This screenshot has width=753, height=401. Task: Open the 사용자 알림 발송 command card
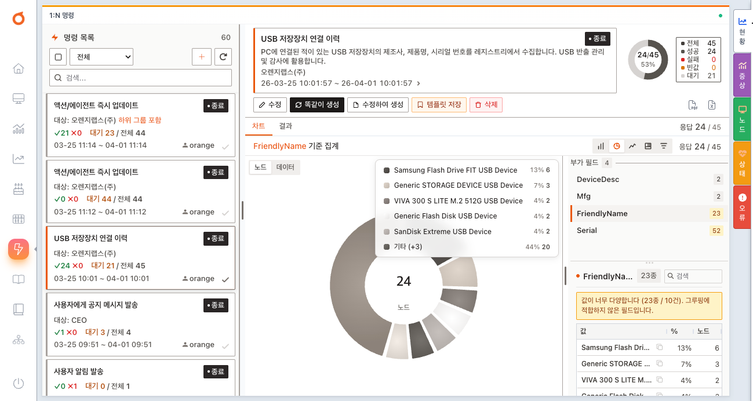click(x=141, y=377)
